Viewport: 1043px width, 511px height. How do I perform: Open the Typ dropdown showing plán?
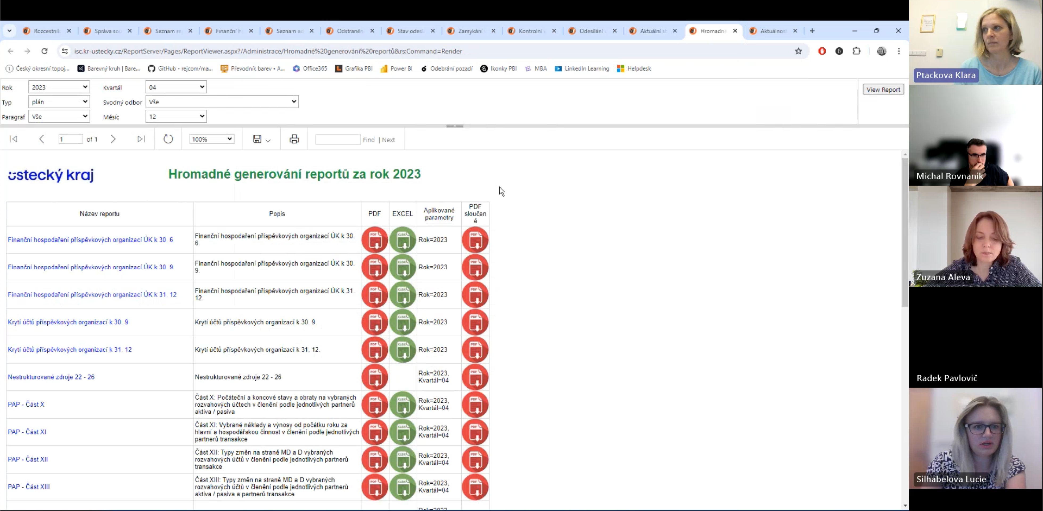click(x=59, y=102)
